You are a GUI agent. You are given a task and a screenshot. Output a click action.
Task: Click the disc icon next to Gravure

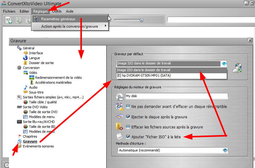coord(19,141)
